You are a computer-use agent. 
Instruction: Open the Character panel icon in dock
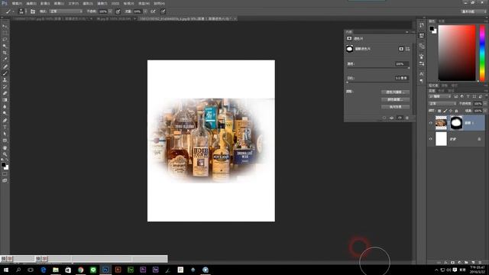pos(422,73)
